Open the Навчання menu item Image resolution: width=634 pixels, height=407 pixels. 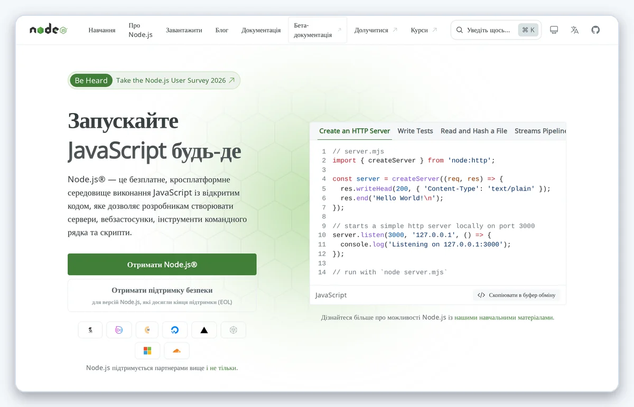[102, 30]
